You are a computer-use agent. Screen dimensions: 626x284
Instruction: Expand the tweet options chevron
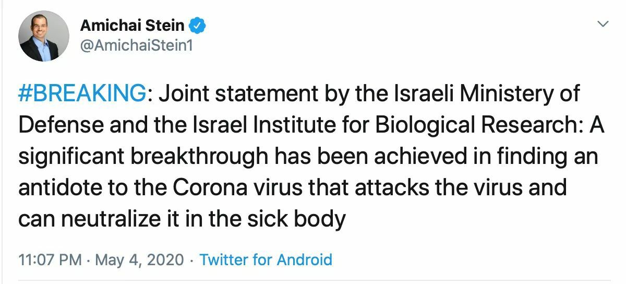tap(603, 24)
